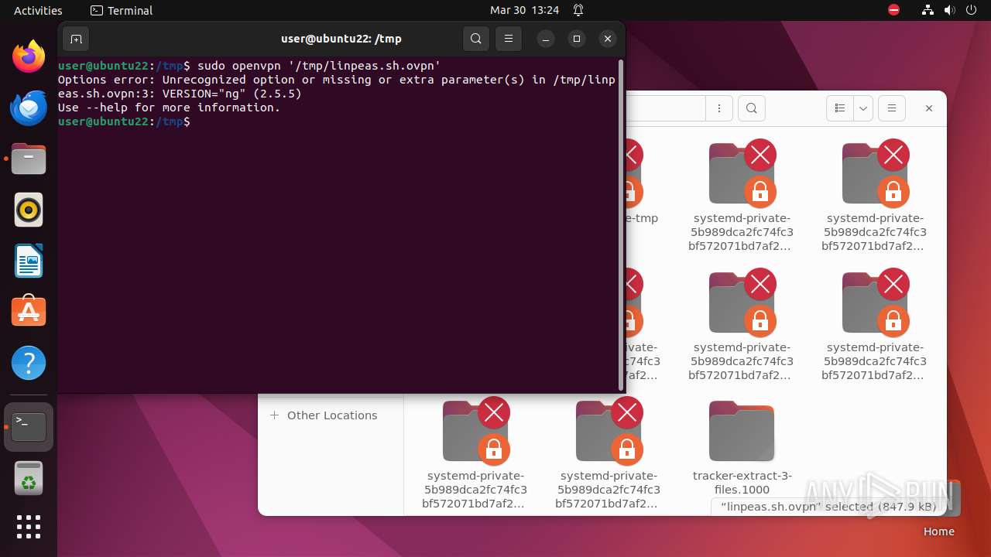991x557 pixels.
Task: Open notifications bell in top bar
Action: (578, 10)
